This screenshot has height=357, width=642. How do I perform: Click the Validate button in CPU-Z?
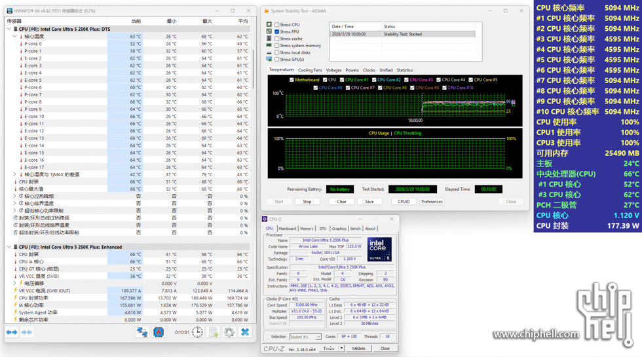click(x=358, y=348)
